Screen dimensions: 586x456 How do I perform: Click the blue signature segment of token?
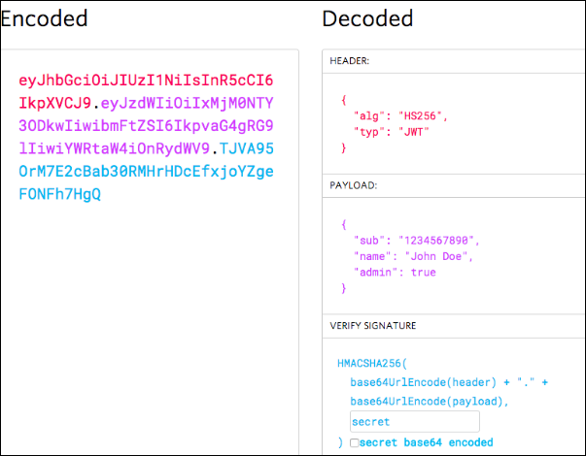coord(146,172)
